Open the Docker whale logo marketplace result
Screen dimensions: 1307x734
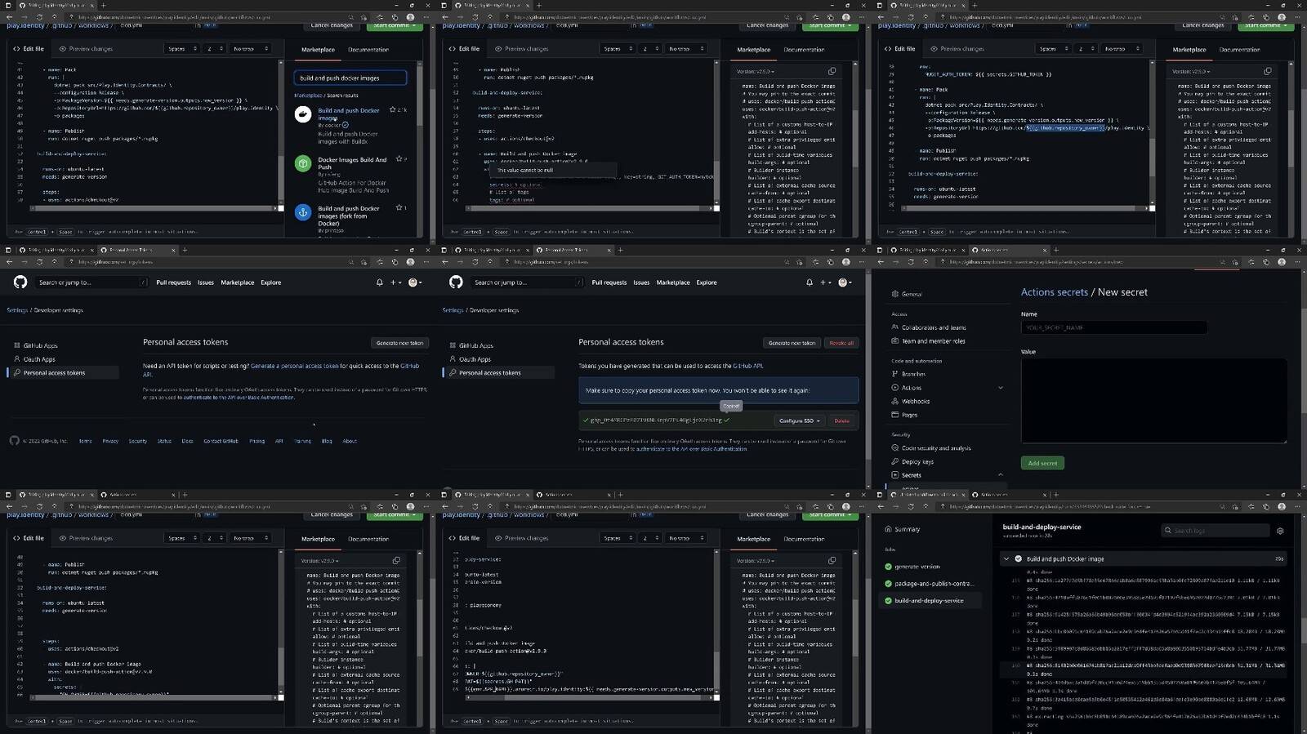[x=302, y=115]
